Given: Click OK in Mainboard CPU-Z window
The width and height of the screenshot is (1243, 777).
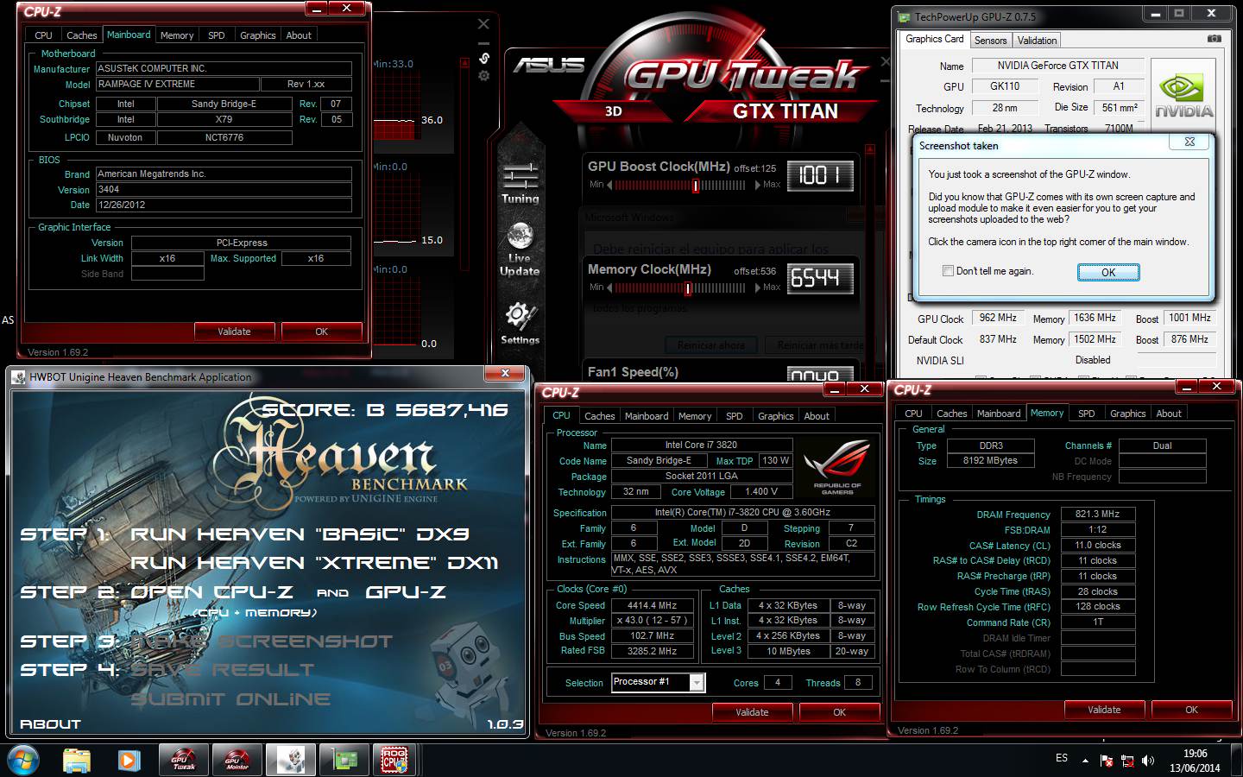Looking at the screenshot, I should point(321,332).
